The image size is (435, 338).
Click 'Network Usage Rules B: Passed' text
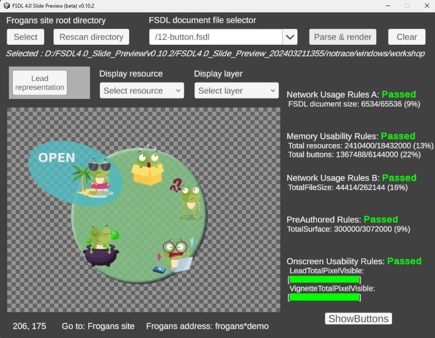[x=351, y=178]
